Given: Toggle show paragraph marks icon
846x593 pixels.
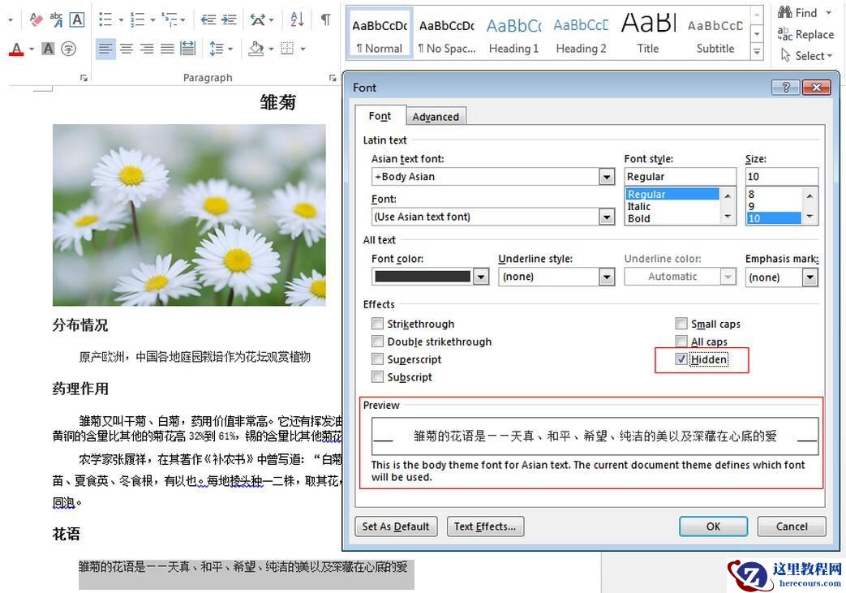Looking at the screenshot, I should pyautogui.click(x=325, y=20).
